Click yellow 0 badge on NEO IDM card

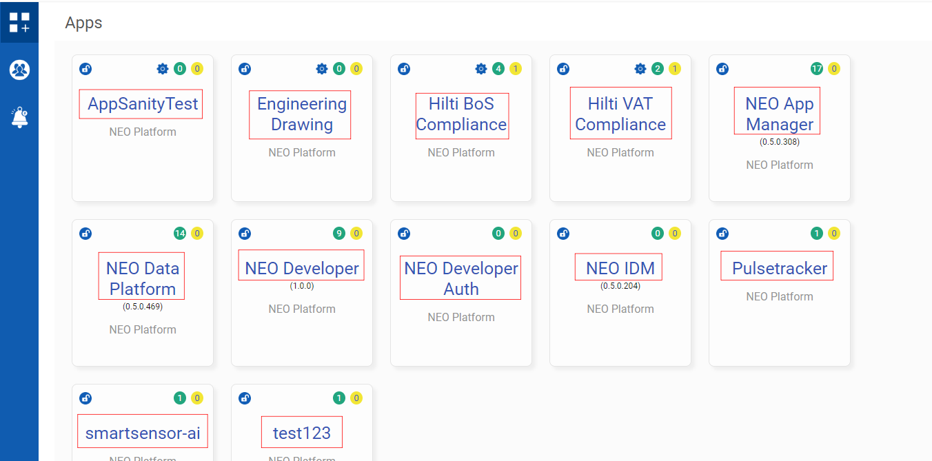[x=675, y=234]
